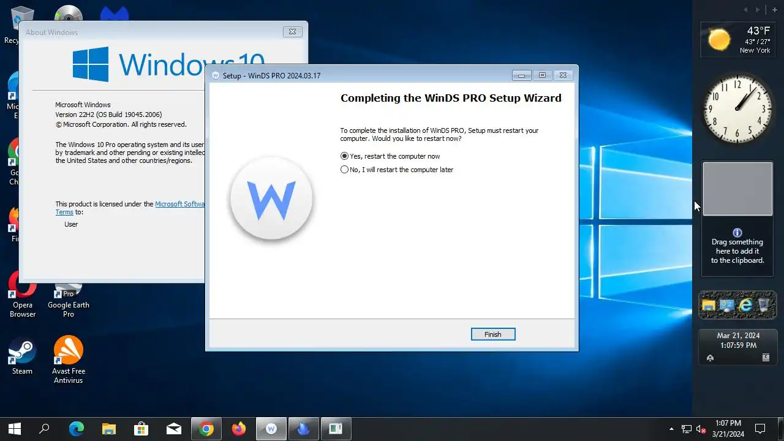Maximize the WinDS PRO Setup window

(x=542, y=75)
